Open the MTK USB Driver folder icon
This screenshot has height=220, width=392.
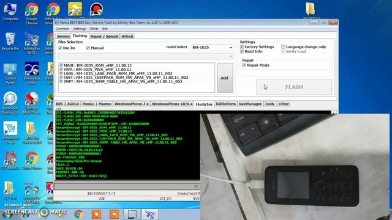(x=32, y=133)
